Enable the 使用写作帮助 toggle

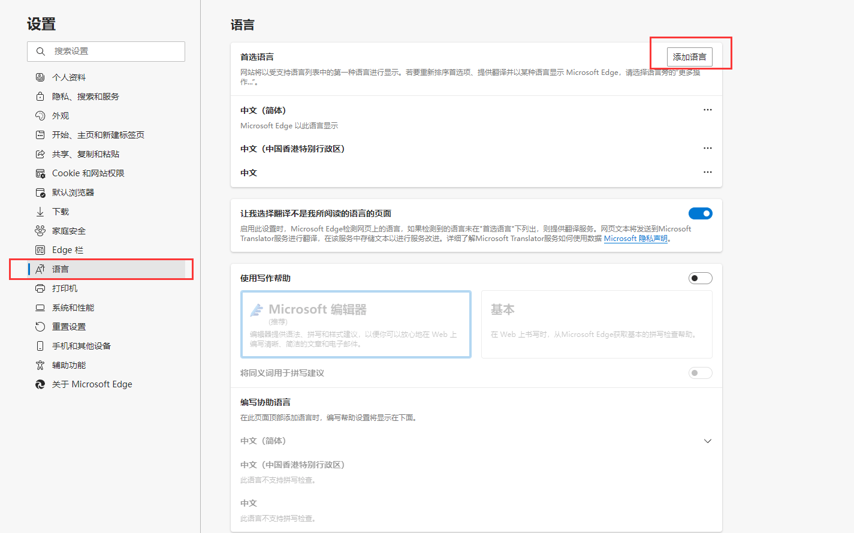[x=701, y=278]
